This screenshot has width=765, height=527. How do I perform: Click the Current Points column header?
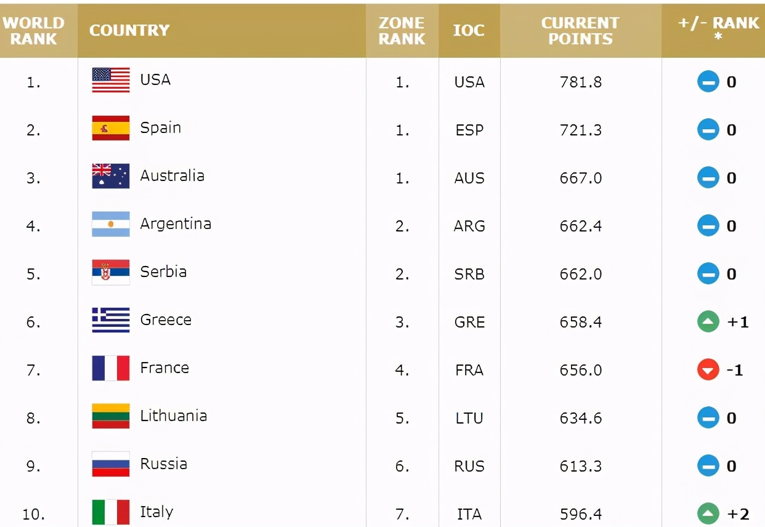(x=581, y=31)
